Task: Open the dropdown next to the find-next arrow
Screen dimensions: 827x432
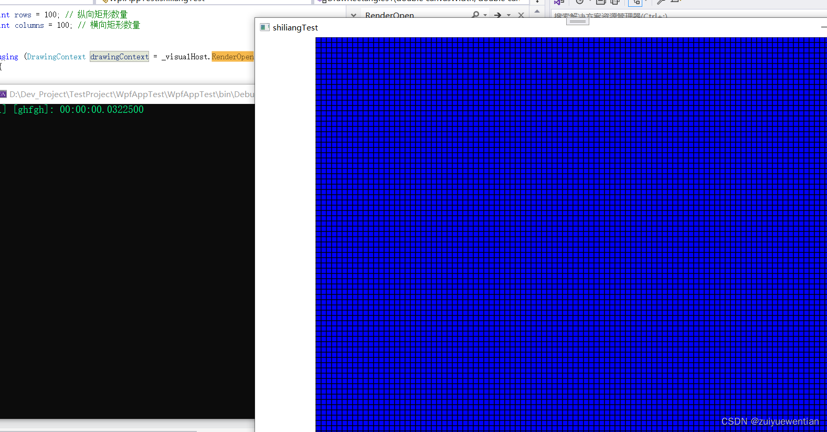Action: pyautogui.click(x=508, y=15)
